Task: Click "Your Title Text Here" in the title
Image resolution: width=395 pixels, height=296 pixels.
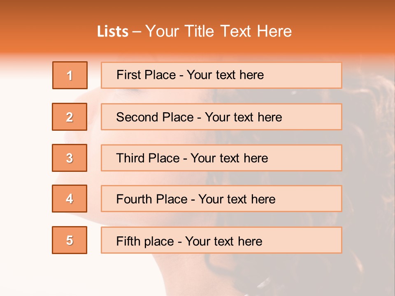Action: click(218, 32)
